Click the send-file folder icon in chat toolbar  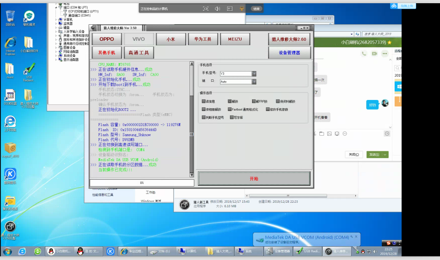(x=322, y=133)
